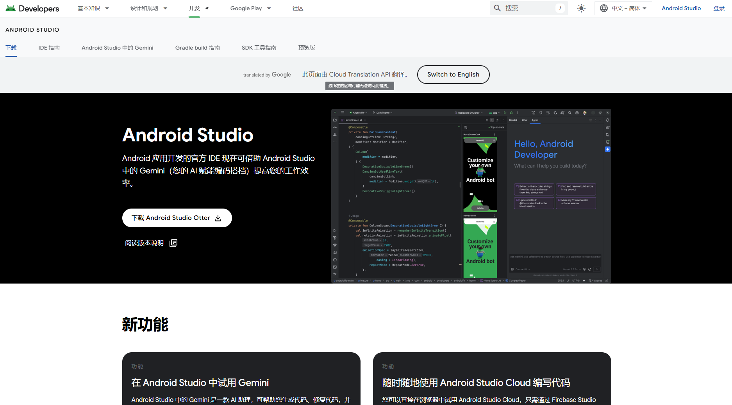Click the Android Studio IDE screenshot
The width and height of the screenshot is (732, 405).
[x=471, y=196]
